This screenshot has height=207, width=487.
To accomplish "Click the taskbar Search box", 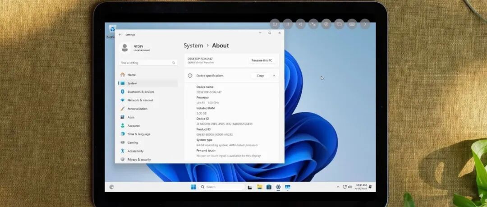I will click(x=221, y=187).
